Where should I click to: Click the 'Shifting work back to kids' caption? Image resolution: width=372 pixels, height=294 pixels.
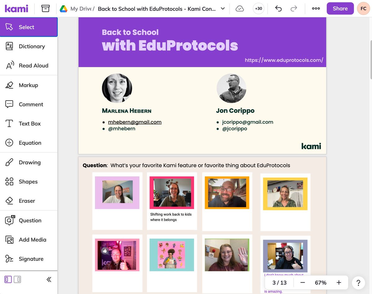point(171,217)
